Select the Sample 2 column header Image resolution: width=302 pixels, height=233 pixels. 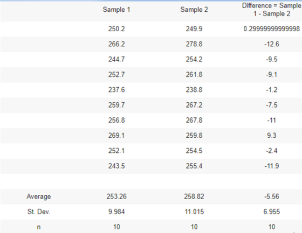194,10
